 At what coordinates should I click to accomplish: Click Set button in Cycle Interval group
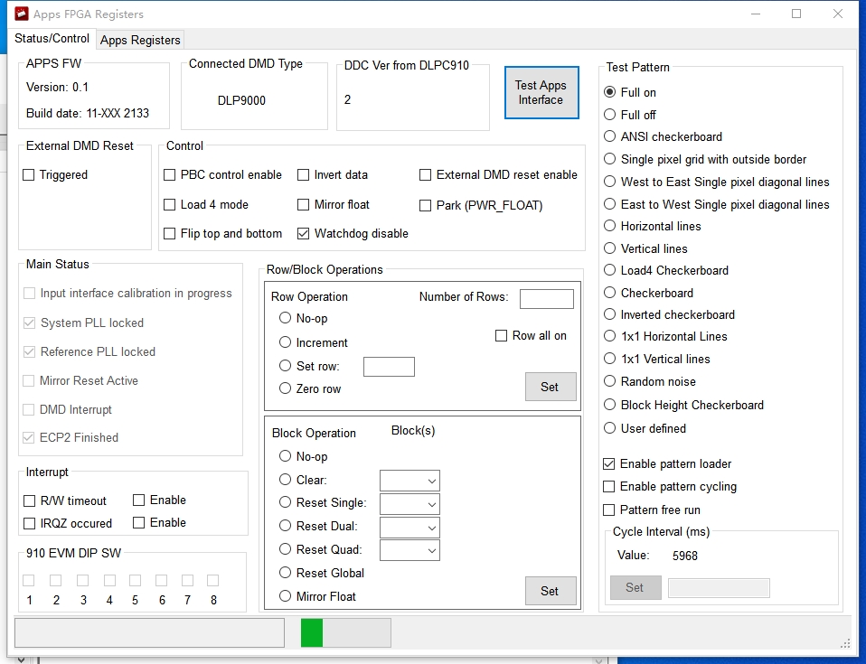pyautogui.click(x=635, y=587)
